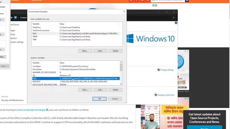Select PATHEXT system variable row
The width and height of the screenshot is (230, 129).
[x=76, y=82]
